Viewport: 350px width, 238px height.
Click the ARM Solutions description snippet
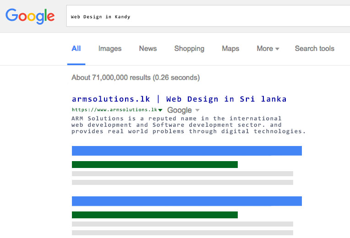point(188,124)
